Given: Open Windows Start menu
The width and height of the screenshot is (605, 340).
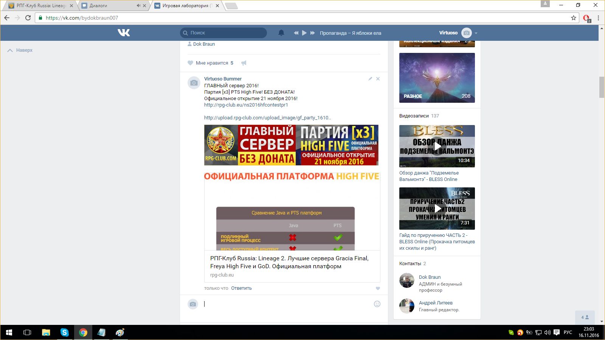Looking at the screenshot, I should (9, 332).
